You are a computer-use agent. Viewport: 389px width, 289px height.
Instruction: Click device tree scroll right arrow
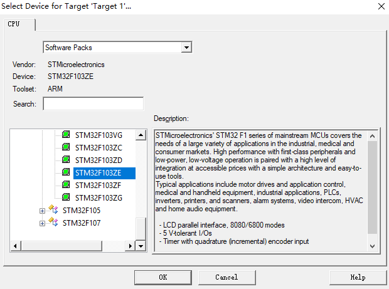pyautogui.click(x=130, y=246)
